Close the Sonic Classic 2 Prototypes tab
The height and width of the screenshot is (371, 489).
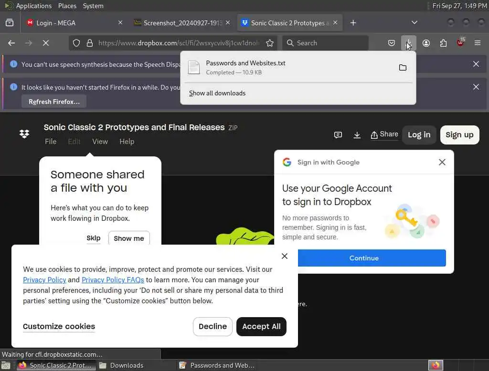pos(335,22)
